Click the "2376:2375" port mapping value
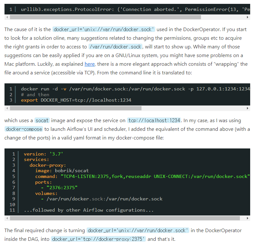This screenshot has width=255, height=244. pyautogui.click(x=62, y=188)
